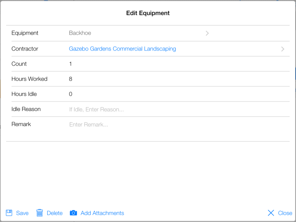Click the X Close icon
Image resolution: width=296 pixels, height=222 pixels.
click(x=271, y=213)
